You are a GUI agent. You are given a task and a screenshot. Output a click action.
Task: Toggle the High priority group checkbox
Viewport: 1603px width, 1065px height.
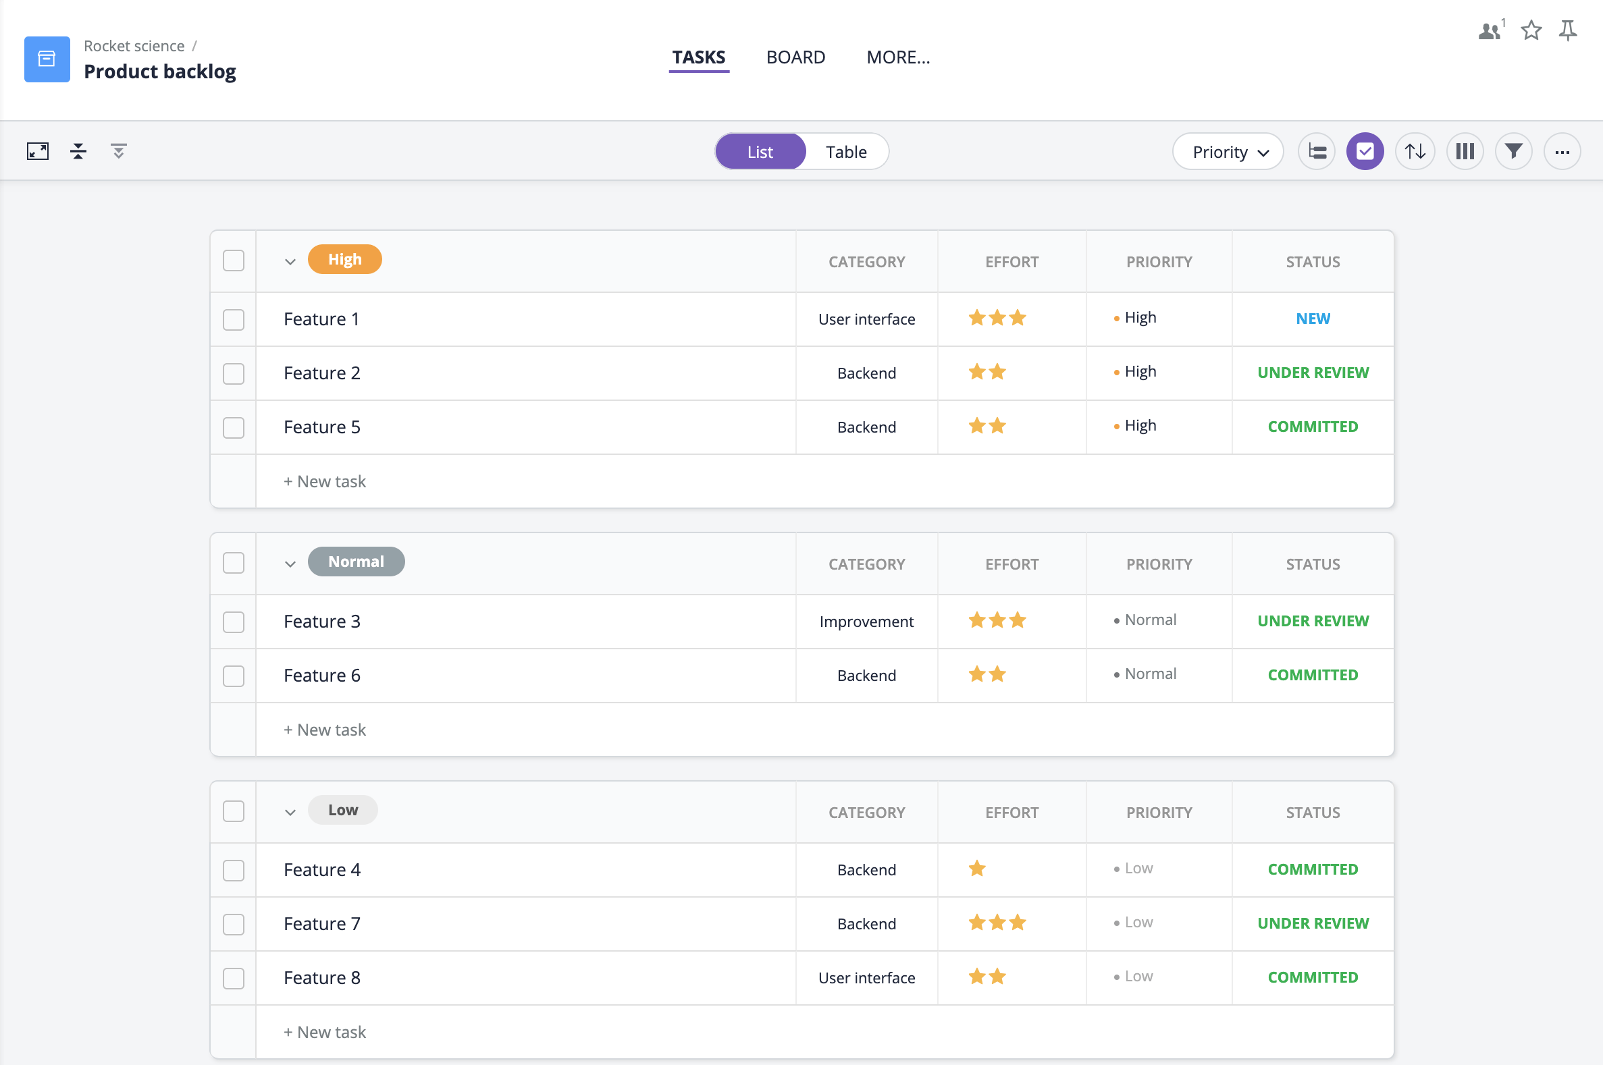coord(233,259)
